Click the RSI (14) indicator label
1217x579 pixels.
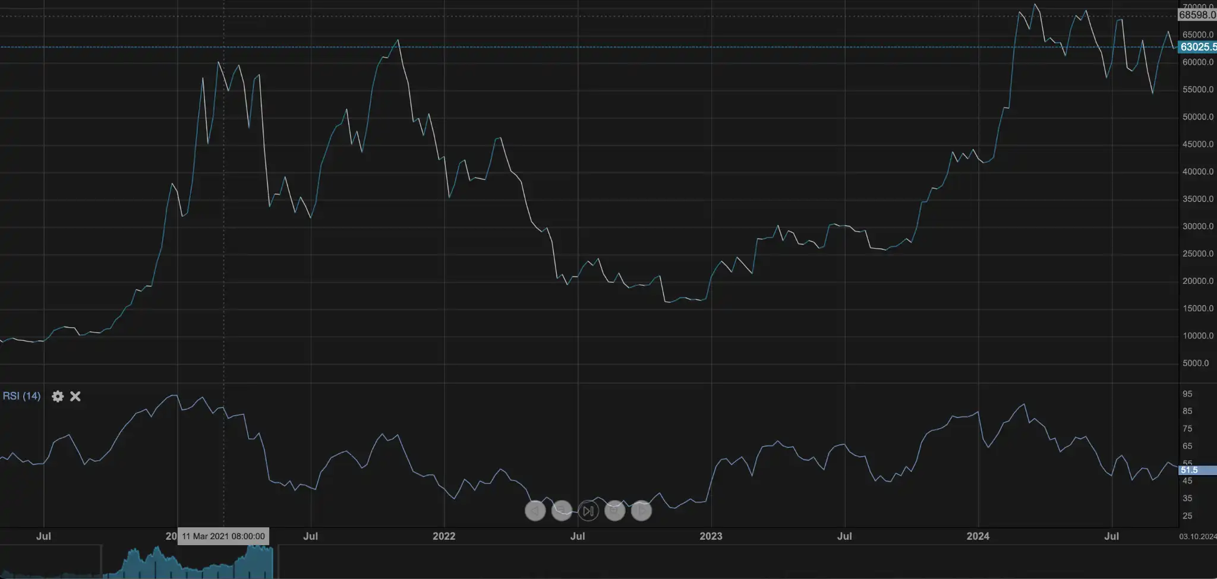coord(21,396)
